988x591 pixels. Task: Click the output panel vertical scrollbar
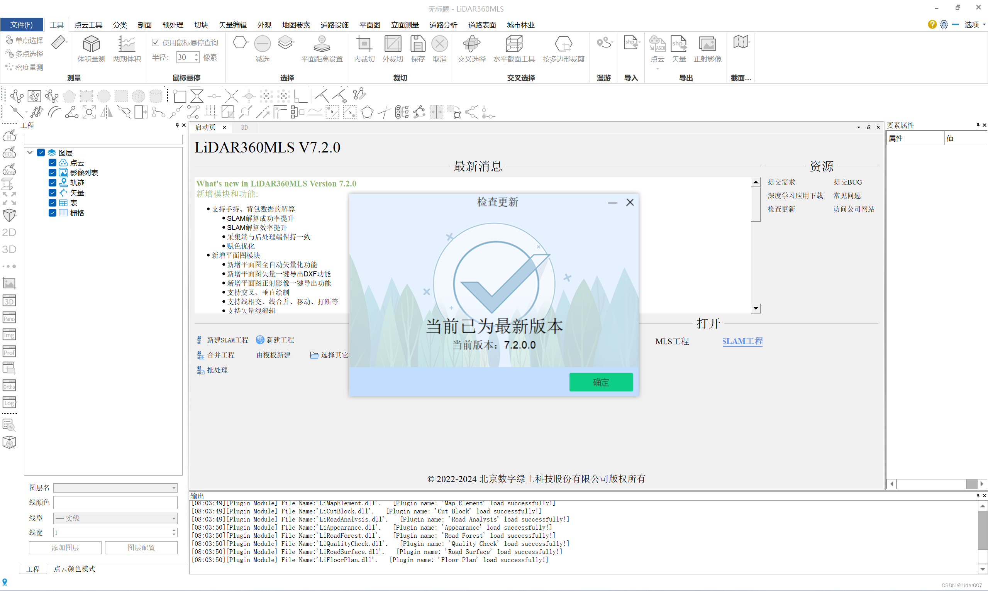(983, 537)
